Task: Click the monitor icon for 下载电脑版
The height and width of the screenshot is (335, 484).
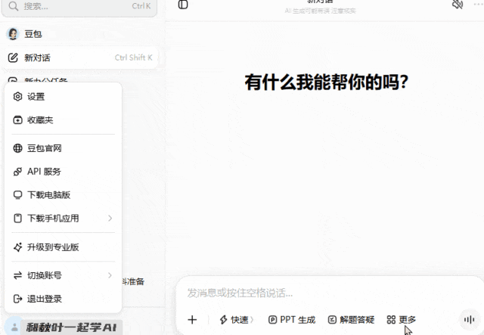Action: [18, 195]
